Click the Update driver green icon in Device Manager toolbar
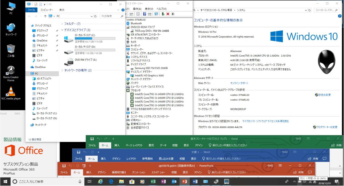 click(163, 14)
